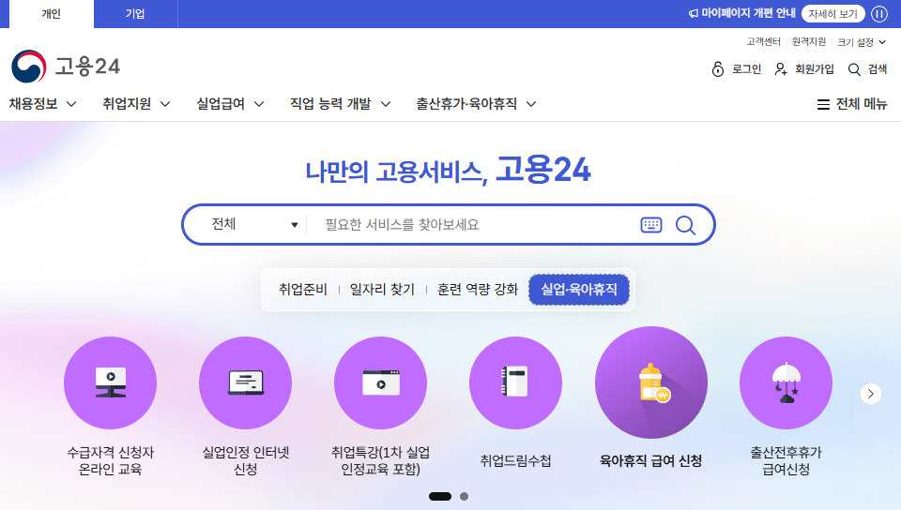The image size is (901, 510).
Task: Go to first carousel page indicator
Action: (440, 496)
